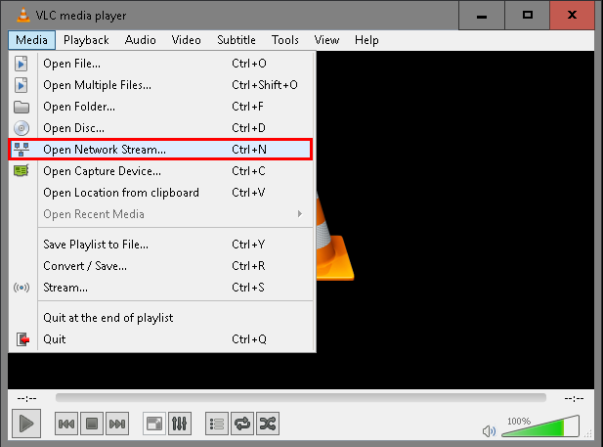The image size is (603, 447).
Task: Open the Subtitle menu
Action: click(x=237, y=40)
